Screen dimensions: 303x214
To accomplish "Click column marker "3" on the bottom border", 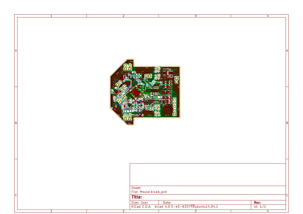I will coord(196,211).
